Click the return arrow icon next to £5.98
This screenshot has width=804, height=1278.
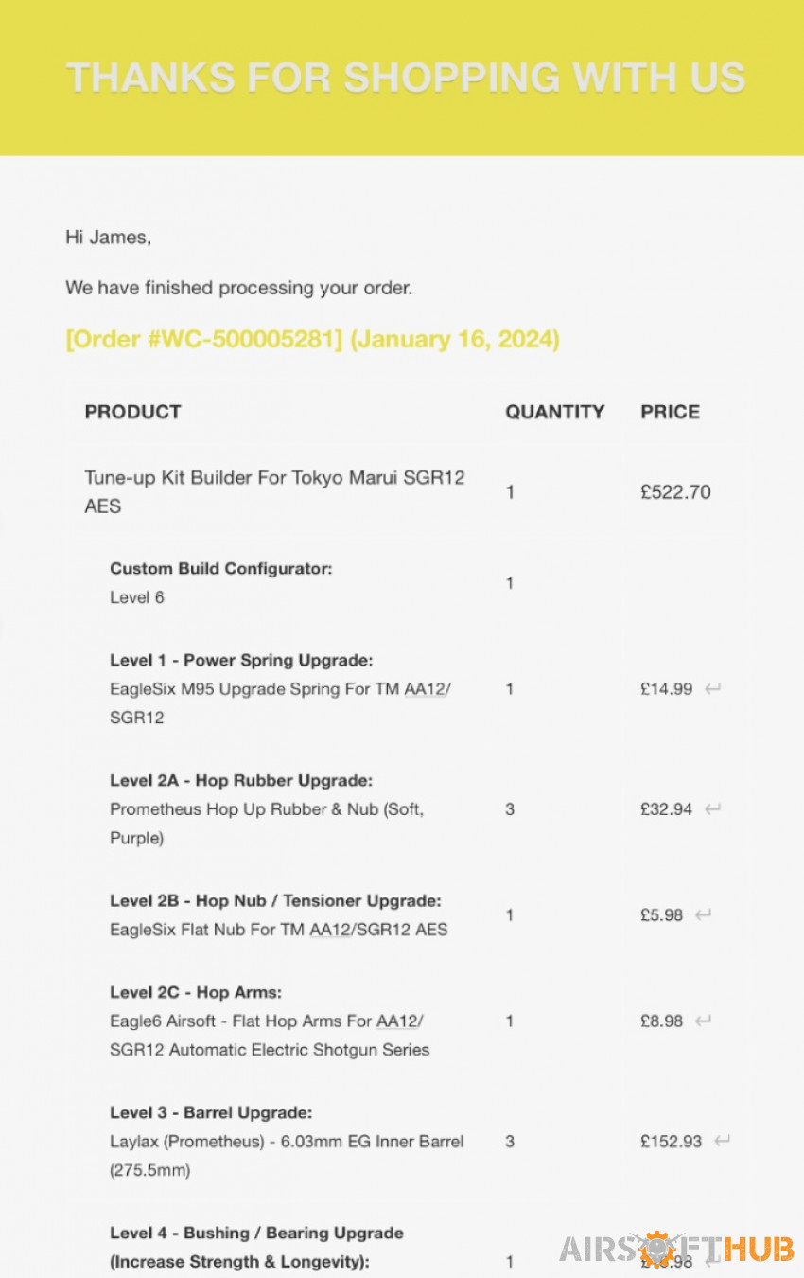[703, 915]
